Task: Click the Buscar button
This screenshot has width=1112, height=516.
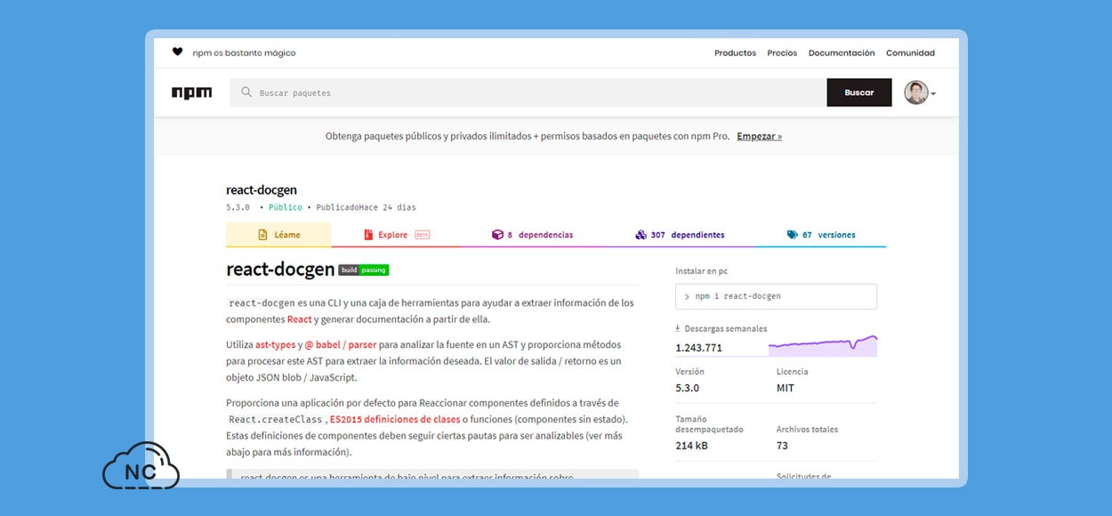Action: (859, 93)
